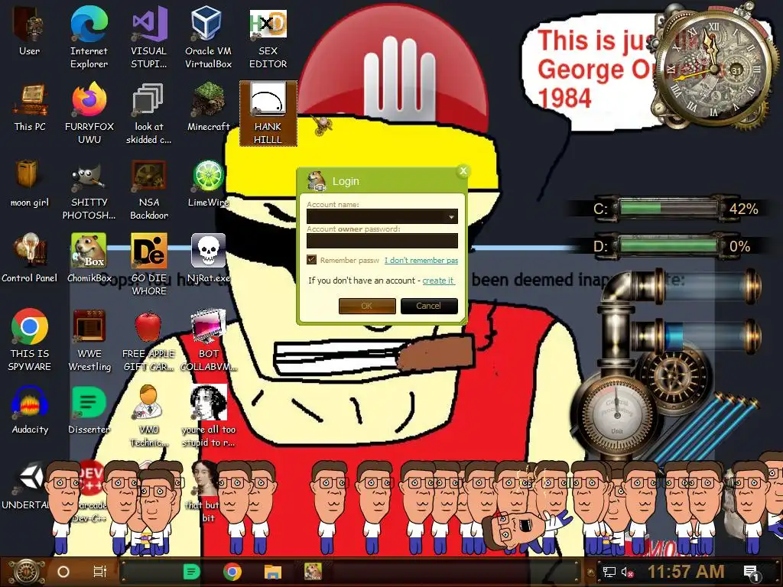Viewport: 783px width, 587px height.
Task: Click the Cortana circle taskbar button
Action: click(63, 572)
